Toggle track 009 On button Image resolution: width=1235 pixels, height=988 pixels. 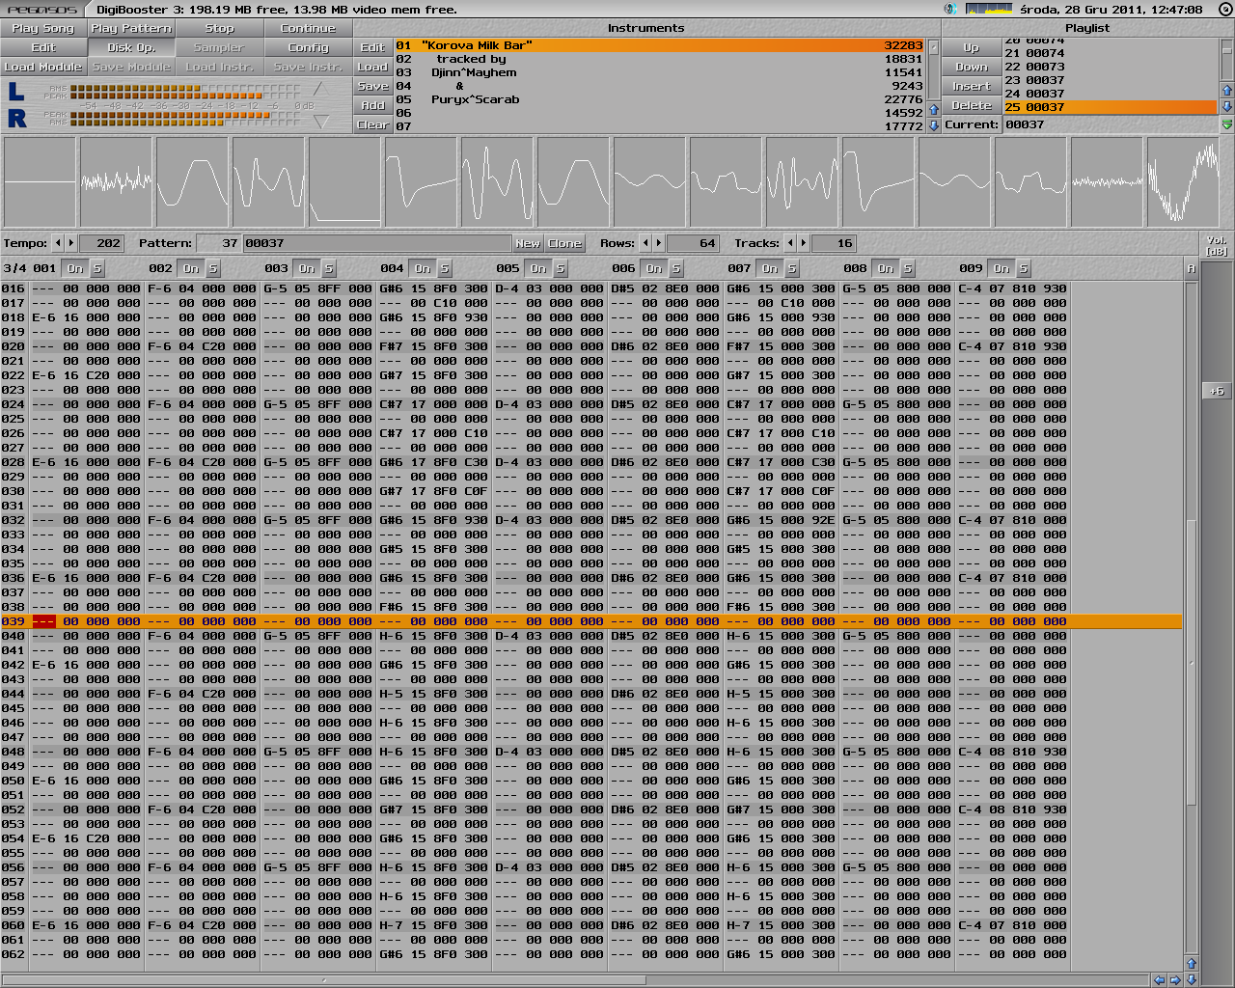pos(1002,268)
